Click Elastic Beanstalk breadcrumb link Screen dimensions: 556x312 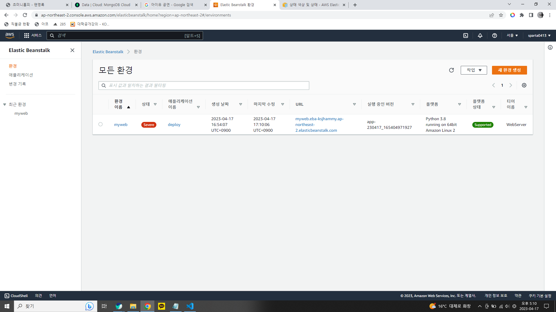pyautogui.click(x=108, y=52)
